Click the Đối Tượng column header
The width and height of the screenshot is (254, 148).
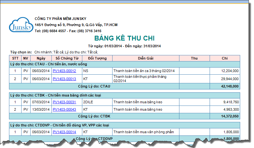tap(97, 58)
